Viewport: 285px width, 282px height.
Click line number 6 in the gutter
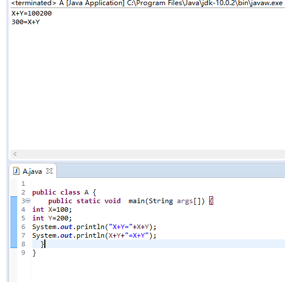(23, 227)
